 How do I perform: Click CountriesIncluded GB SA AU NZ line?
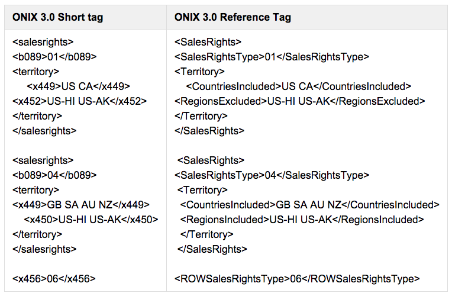coord(310,205)
